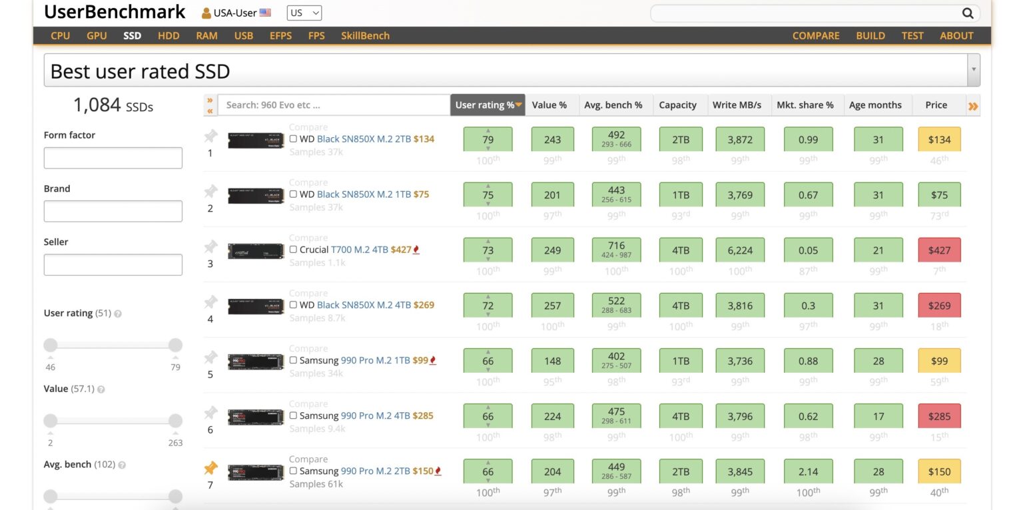Pin the WD Black SN850X 2TB row

coord(210,136)
